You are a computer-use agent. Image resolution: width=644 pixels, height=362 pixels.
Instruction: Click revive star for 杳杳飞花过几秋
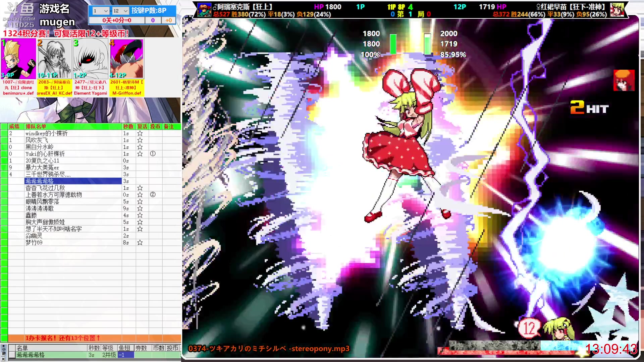point(140,188)
